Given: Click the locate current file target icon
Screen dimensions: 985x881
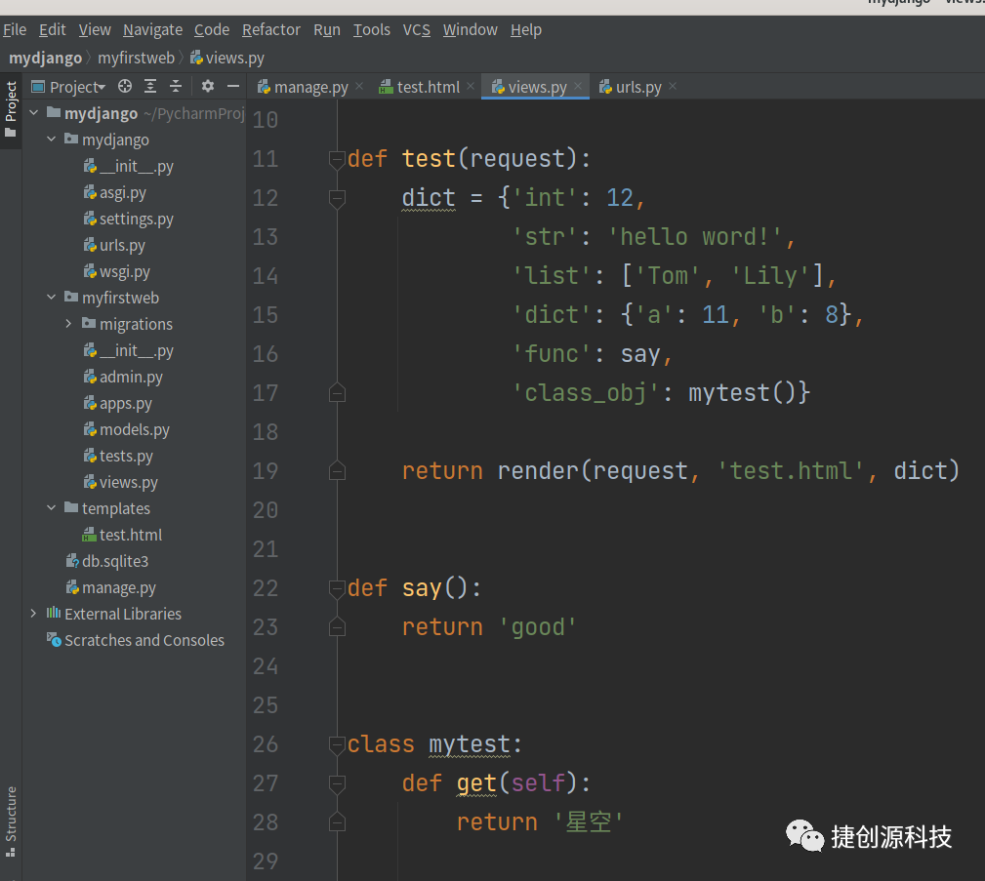Looking at the screenshot, I should pos(125,86).
